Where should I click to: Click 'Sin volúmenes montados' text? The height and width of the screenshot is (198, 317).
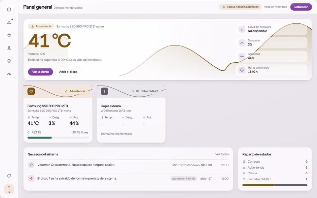[x=117, y=134]
